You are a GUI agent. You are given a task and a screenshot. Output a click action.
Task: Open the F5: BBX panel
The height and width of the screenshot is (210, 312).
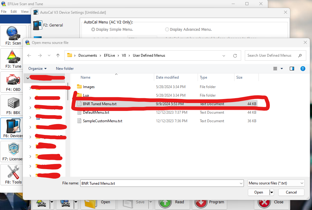[x=13, y=105]
